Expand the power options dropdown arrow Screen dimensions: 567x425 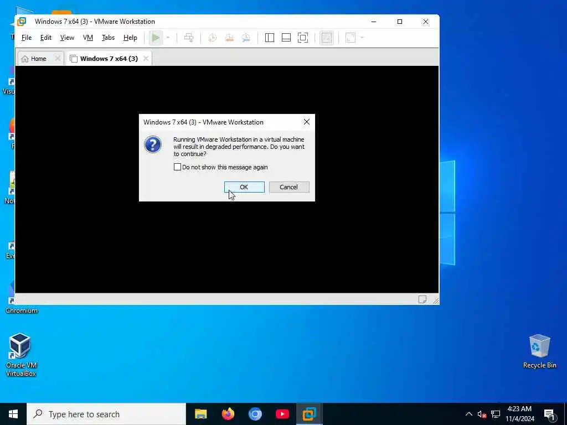pos(168,38)
